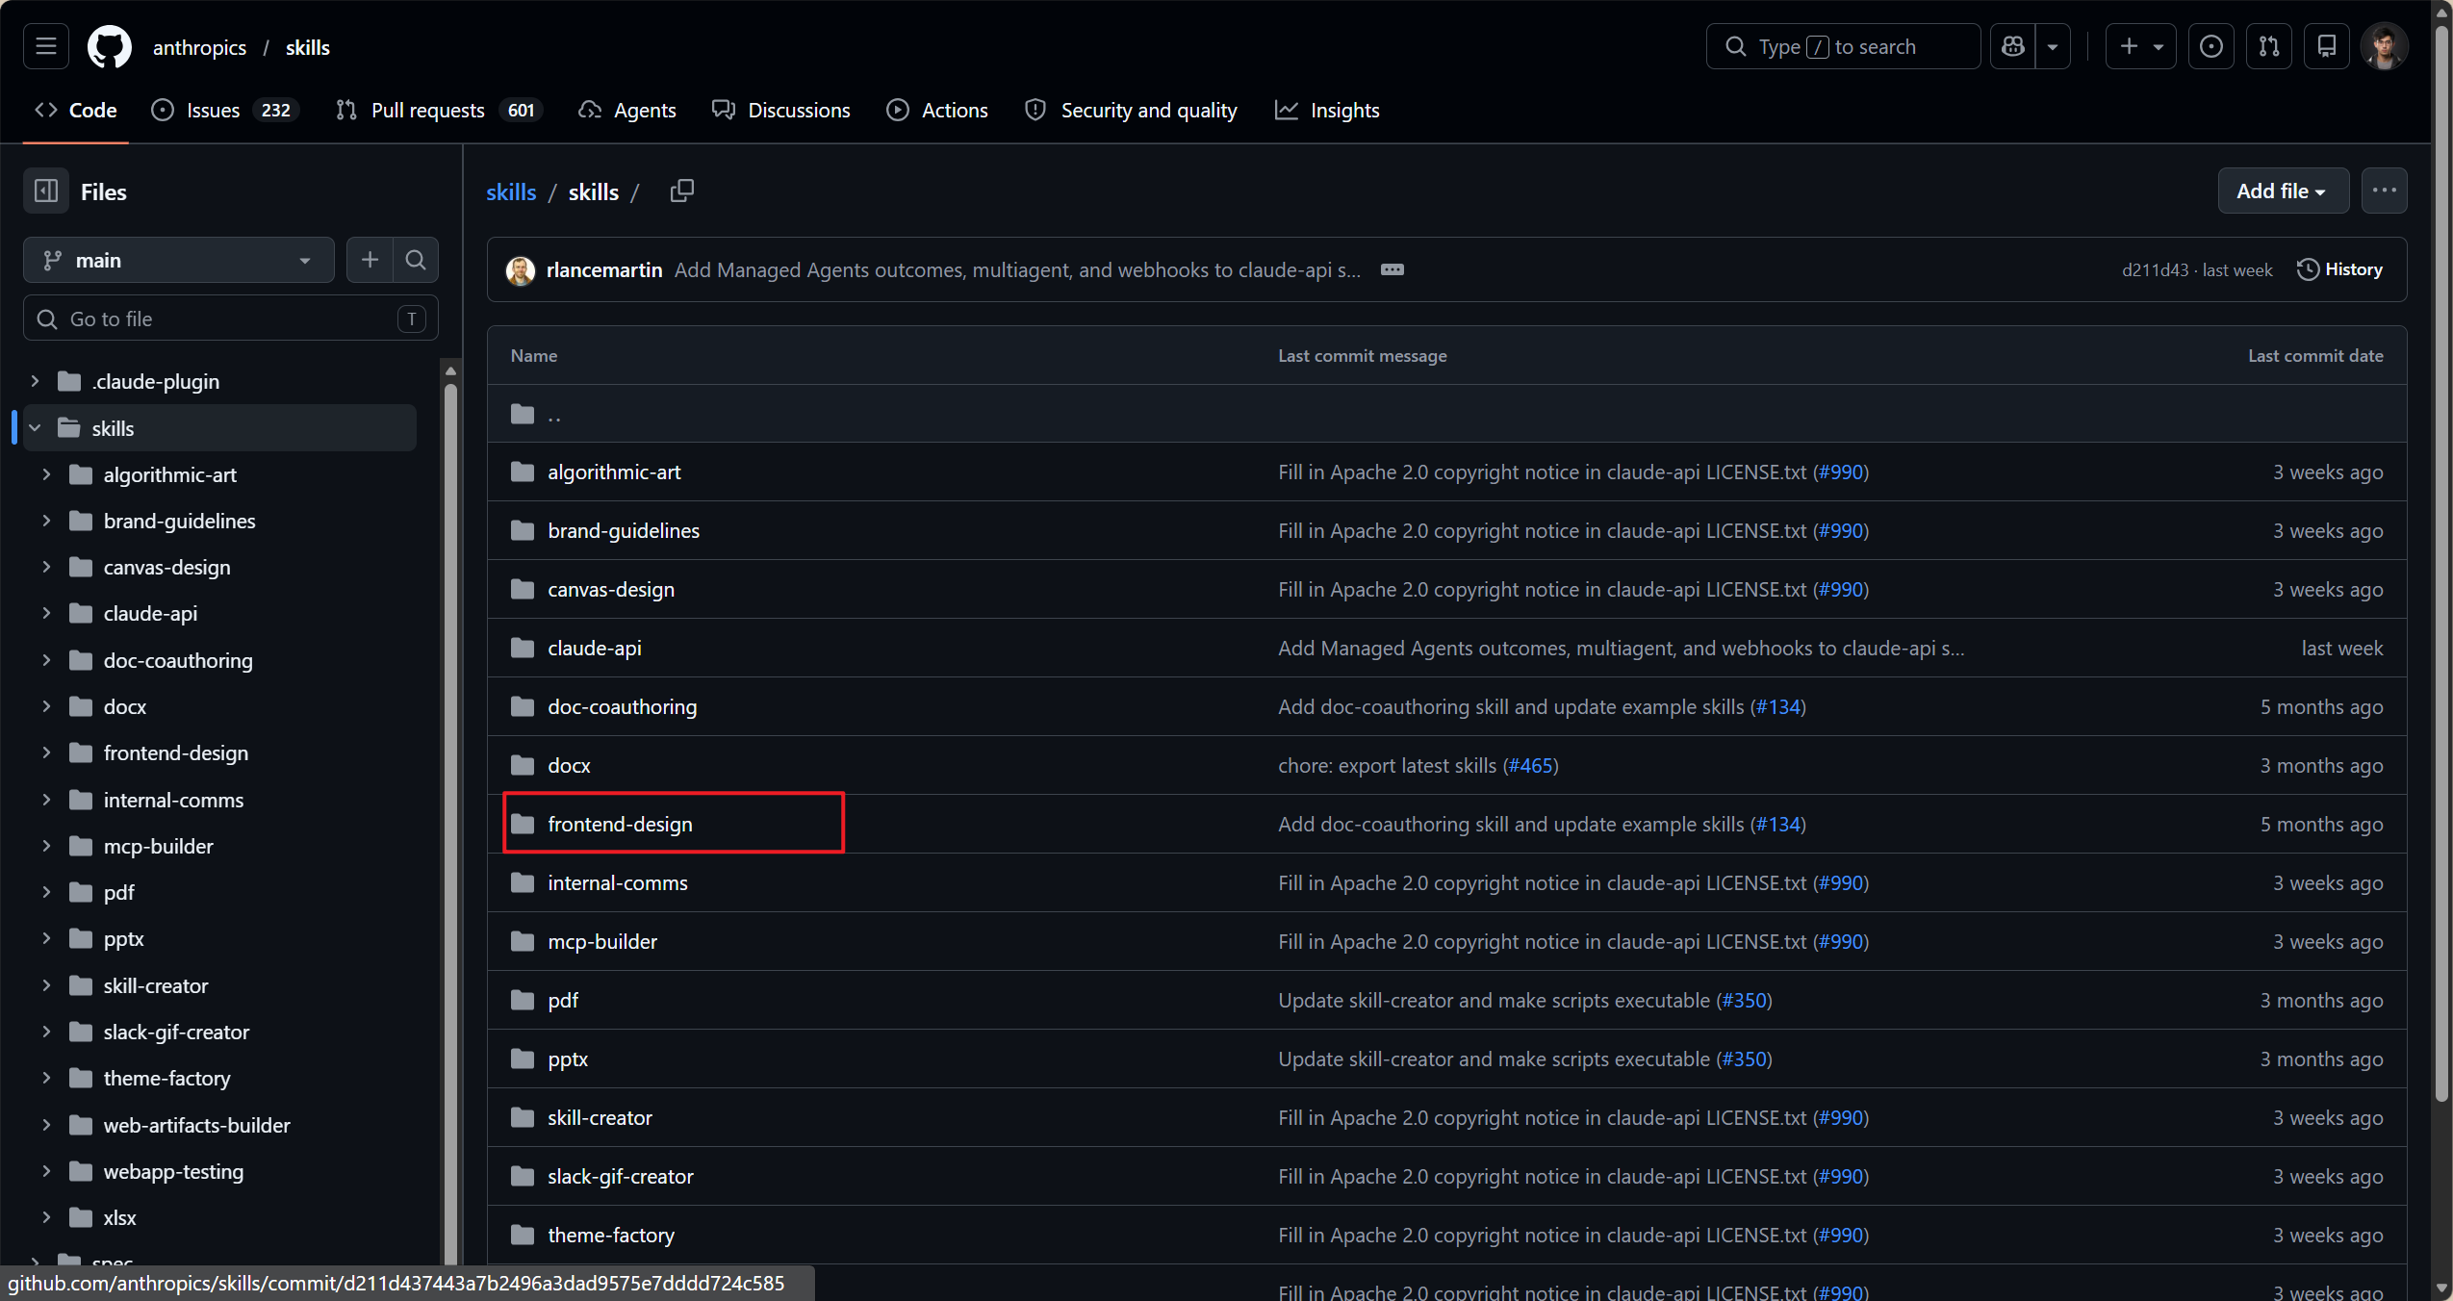
Task: Open the Issues tab
Action: pos(225,110)
